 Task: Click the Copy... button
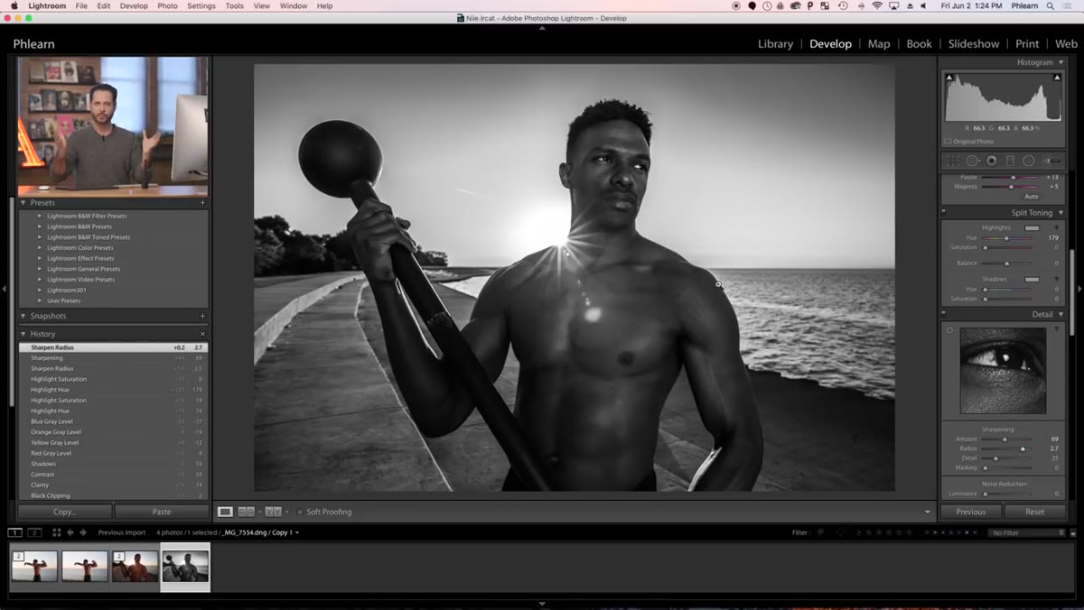click(x=65, y=512)
